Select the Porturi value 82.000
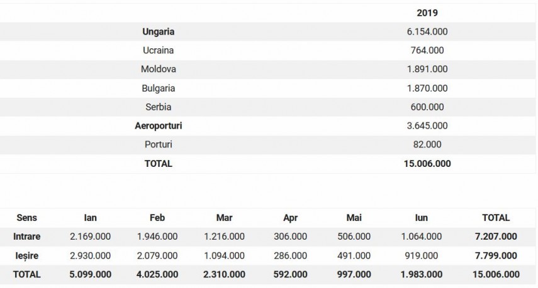 (427, 144)
